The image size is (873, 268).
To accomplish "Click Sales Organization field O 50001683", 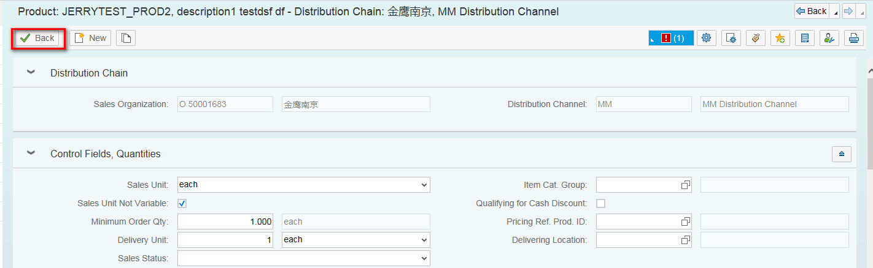I will (225, 104).
